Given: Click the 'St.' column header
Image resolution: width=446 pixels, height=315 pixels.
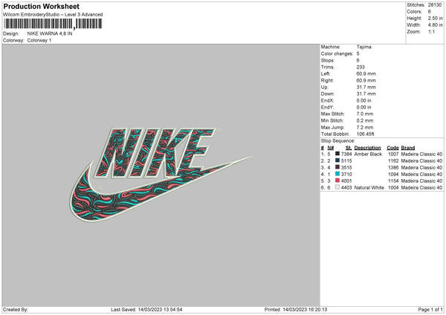Looking at the screenshot, I should point(349,148).
